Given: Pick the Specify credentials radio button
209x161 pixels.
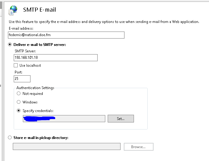Looking at the screenshot, I should point(19,110).
